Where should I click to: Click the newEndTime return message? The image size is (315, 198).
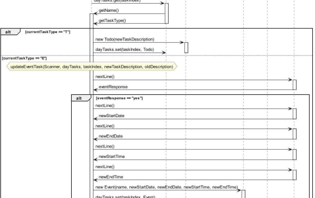[111, 177]
